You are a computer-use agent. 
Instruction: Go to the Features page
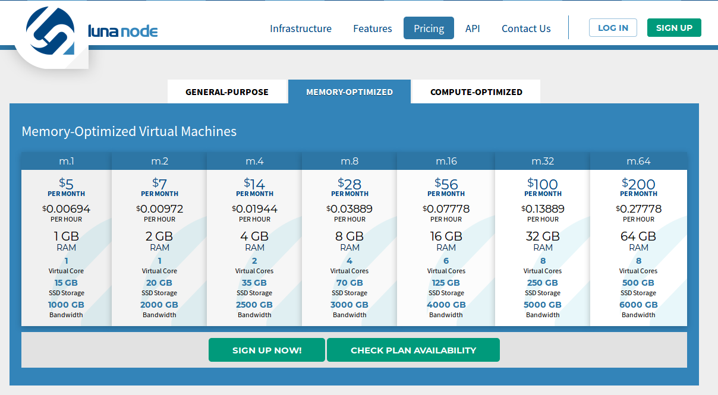(373, 29)
